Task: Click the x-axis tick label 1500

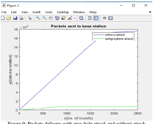Action: point(91,113)
